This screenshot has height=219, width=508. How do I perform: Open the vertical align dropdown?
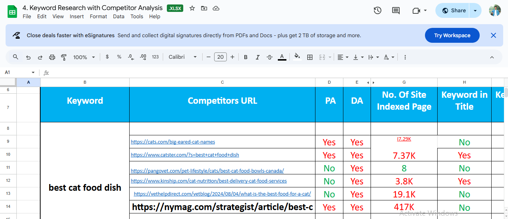358,57
